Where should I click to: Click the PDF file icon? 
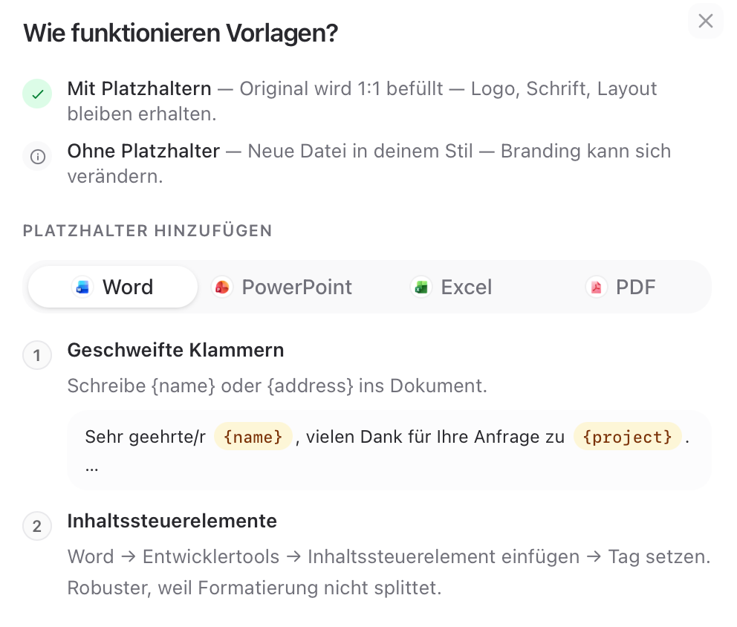(x=597, y=287)
